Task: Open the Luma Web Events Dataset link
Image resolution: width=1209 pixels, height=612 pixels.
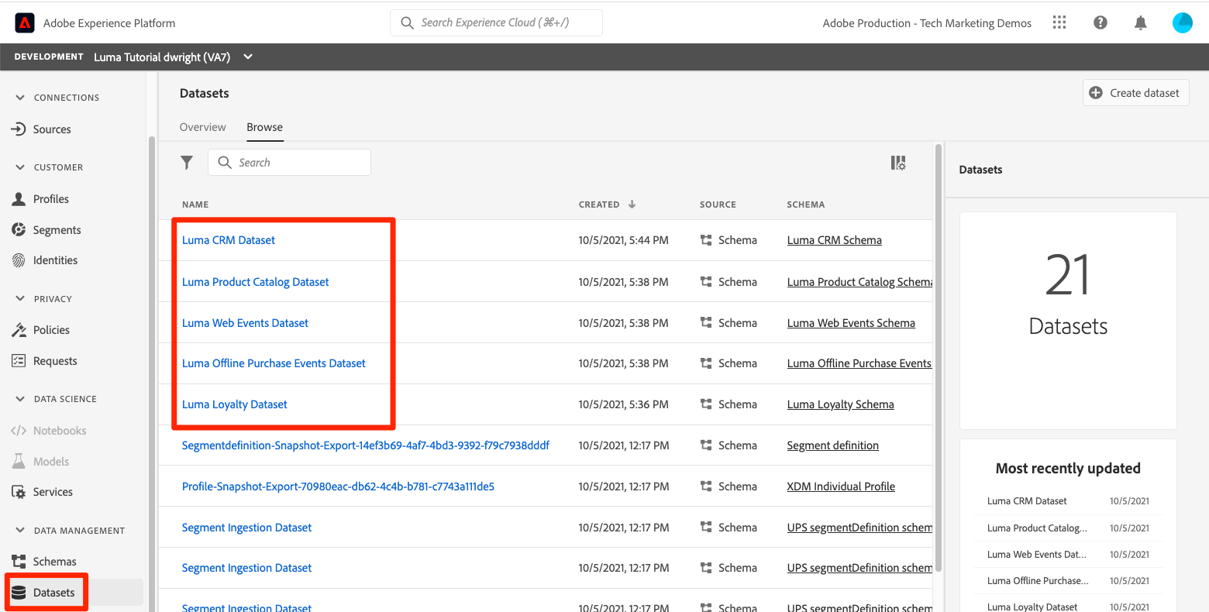Action: pyautogui.click(x=245, y=323)
